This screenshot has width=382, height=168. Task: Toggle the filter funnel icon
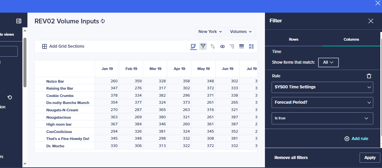click(x=203, y=46)
